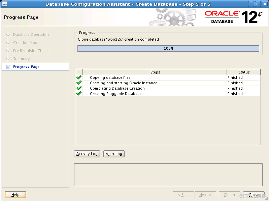Select the Database Operation step

[31, 35]
